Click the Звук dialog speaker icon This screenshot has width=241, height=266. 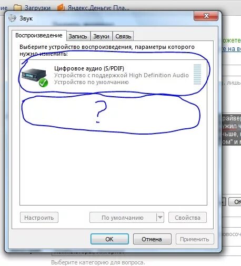[x=12, y=18]
